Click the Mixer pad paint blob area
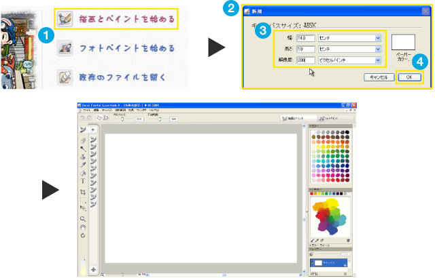This screenshot has height=278, width=435. (x=330, y=216)
